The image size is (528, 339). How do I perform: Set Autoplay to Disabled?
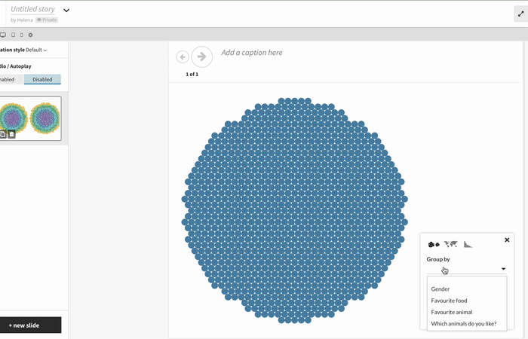[x=42, y=79]
